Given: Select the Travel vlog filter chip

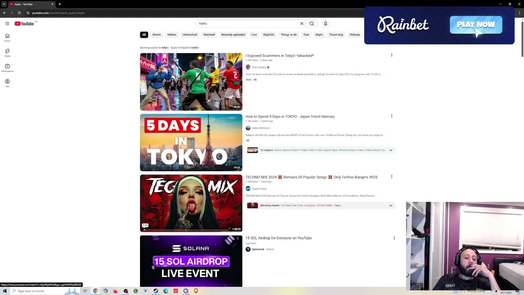Looking at the screenshot, I should click(x=336, y=35).
